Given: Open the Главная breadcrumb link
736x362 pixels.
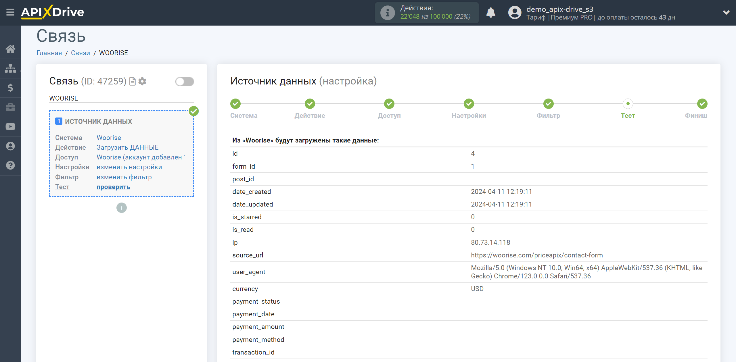Looking at the screenshot, I should point(49,53).
